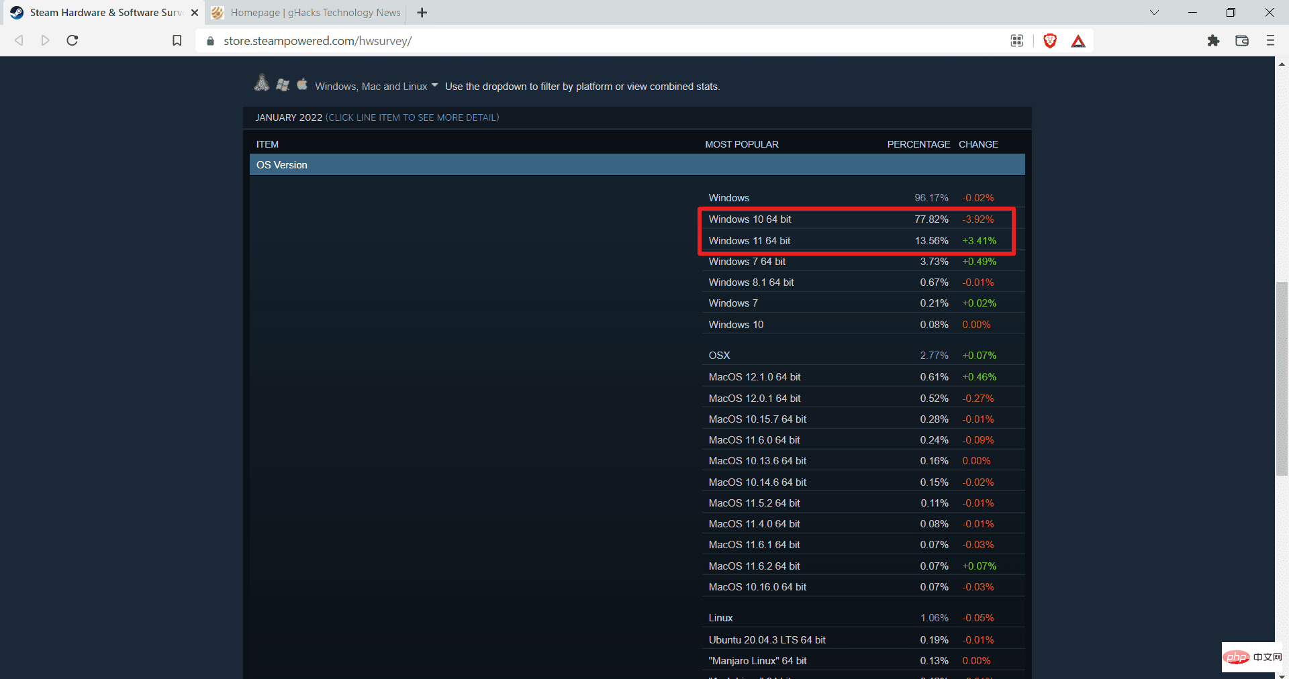This screenshot has width=1289, height=679.
Task: Click the Apple platform icon
Action: (302, 84)
